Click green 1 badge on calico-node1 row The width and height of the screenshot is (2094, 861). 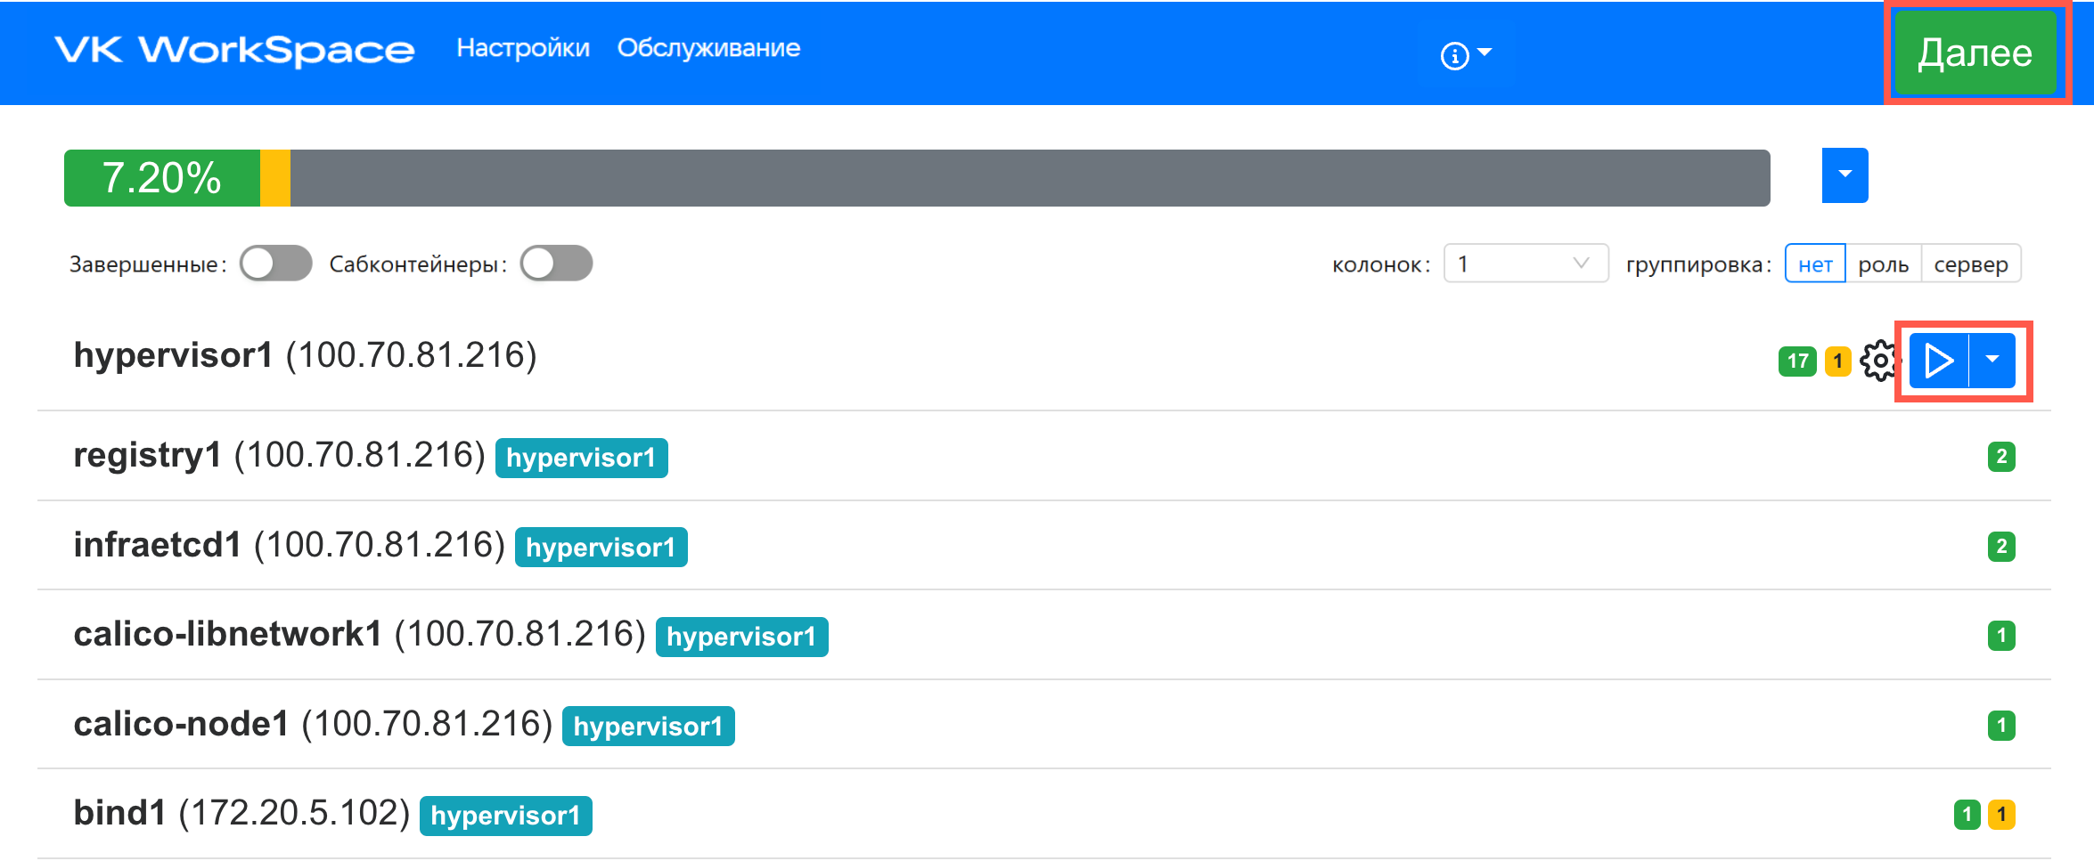(x=2001, y=726)
